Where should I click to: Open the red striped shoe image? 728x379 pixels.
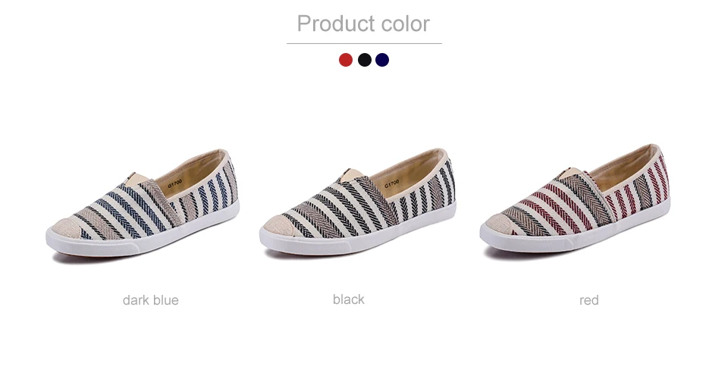coord(576,199)
